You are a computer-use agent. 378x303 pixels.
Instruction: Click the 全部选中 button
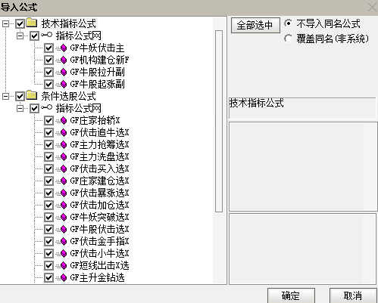[255, 25]
